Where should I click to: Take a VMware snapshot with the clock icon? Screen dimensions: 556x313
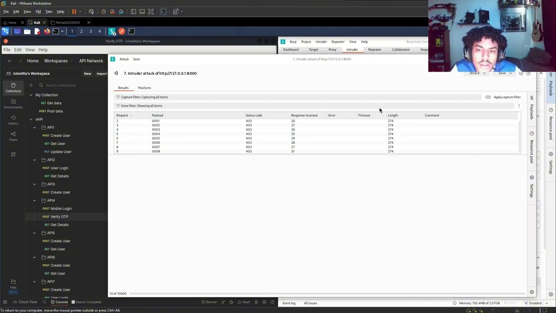pyautogui.click(x=103, y=12)
